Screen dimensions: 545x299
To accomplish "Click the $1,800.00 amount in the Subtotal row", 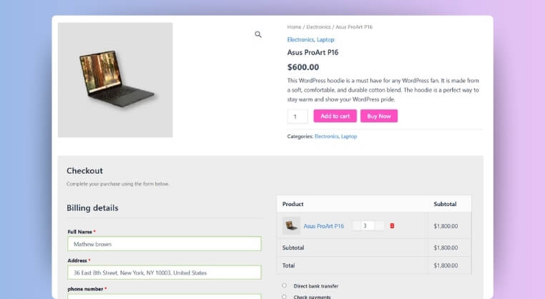I will [x=446, y=248].
